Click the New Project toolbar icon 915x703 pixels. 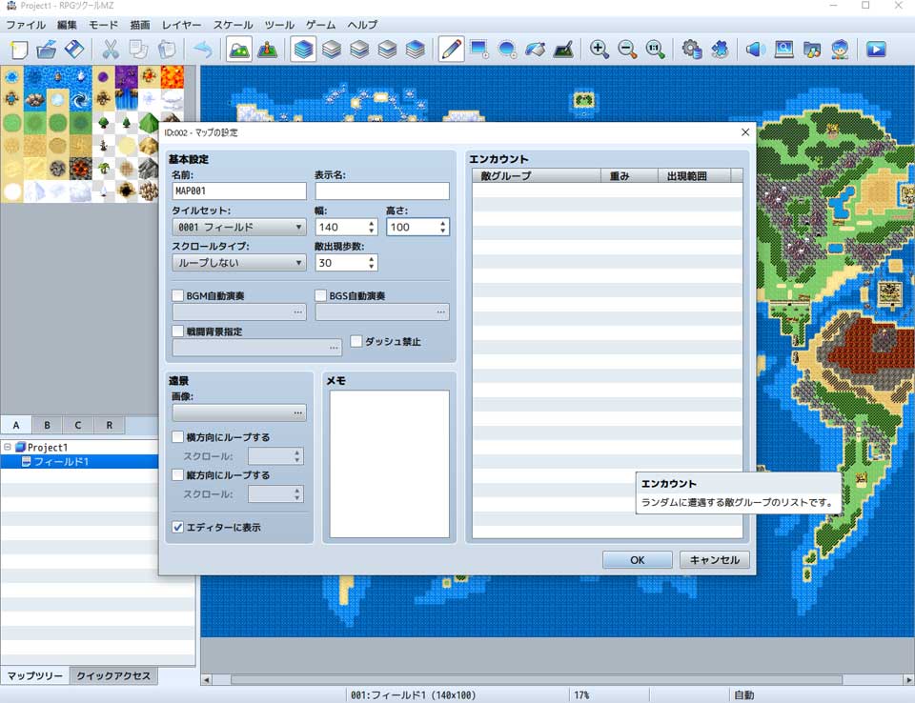point(19,50)
